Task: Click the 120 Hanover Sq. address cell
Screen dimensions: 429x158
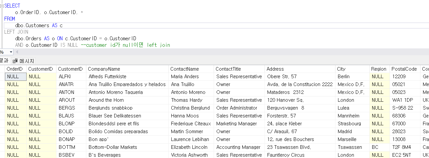Action: 300,100
